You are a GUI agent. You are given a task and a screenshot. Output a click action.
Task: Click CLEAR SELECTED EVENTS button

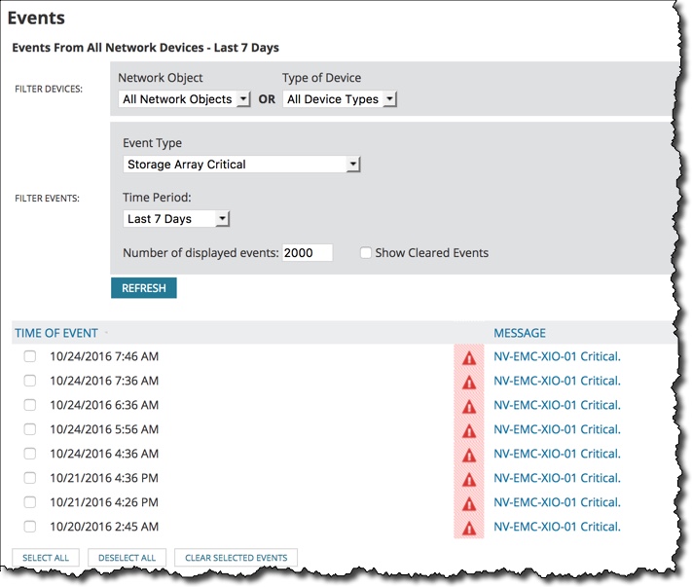[237, 558]
